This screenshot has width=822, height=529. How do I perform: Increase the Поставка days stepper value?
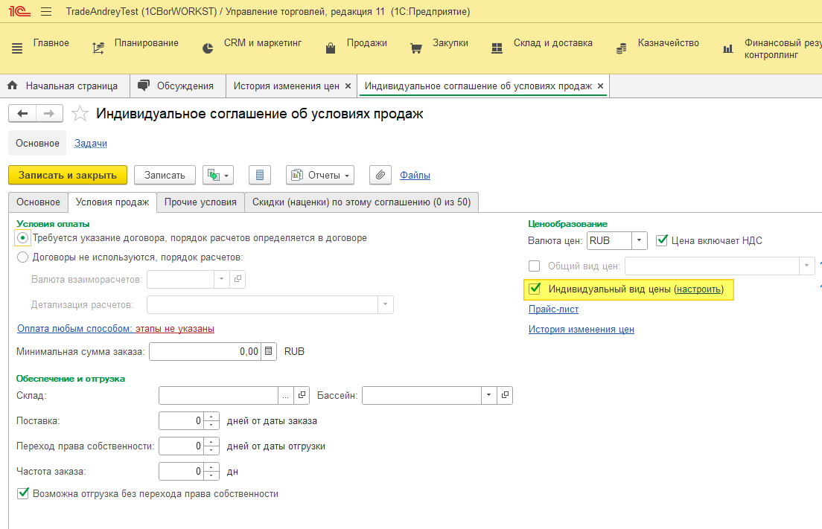[212, 417]
